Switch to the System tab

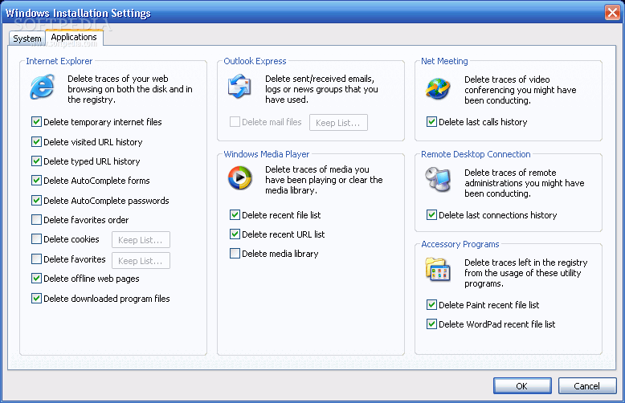coord(27,39)
